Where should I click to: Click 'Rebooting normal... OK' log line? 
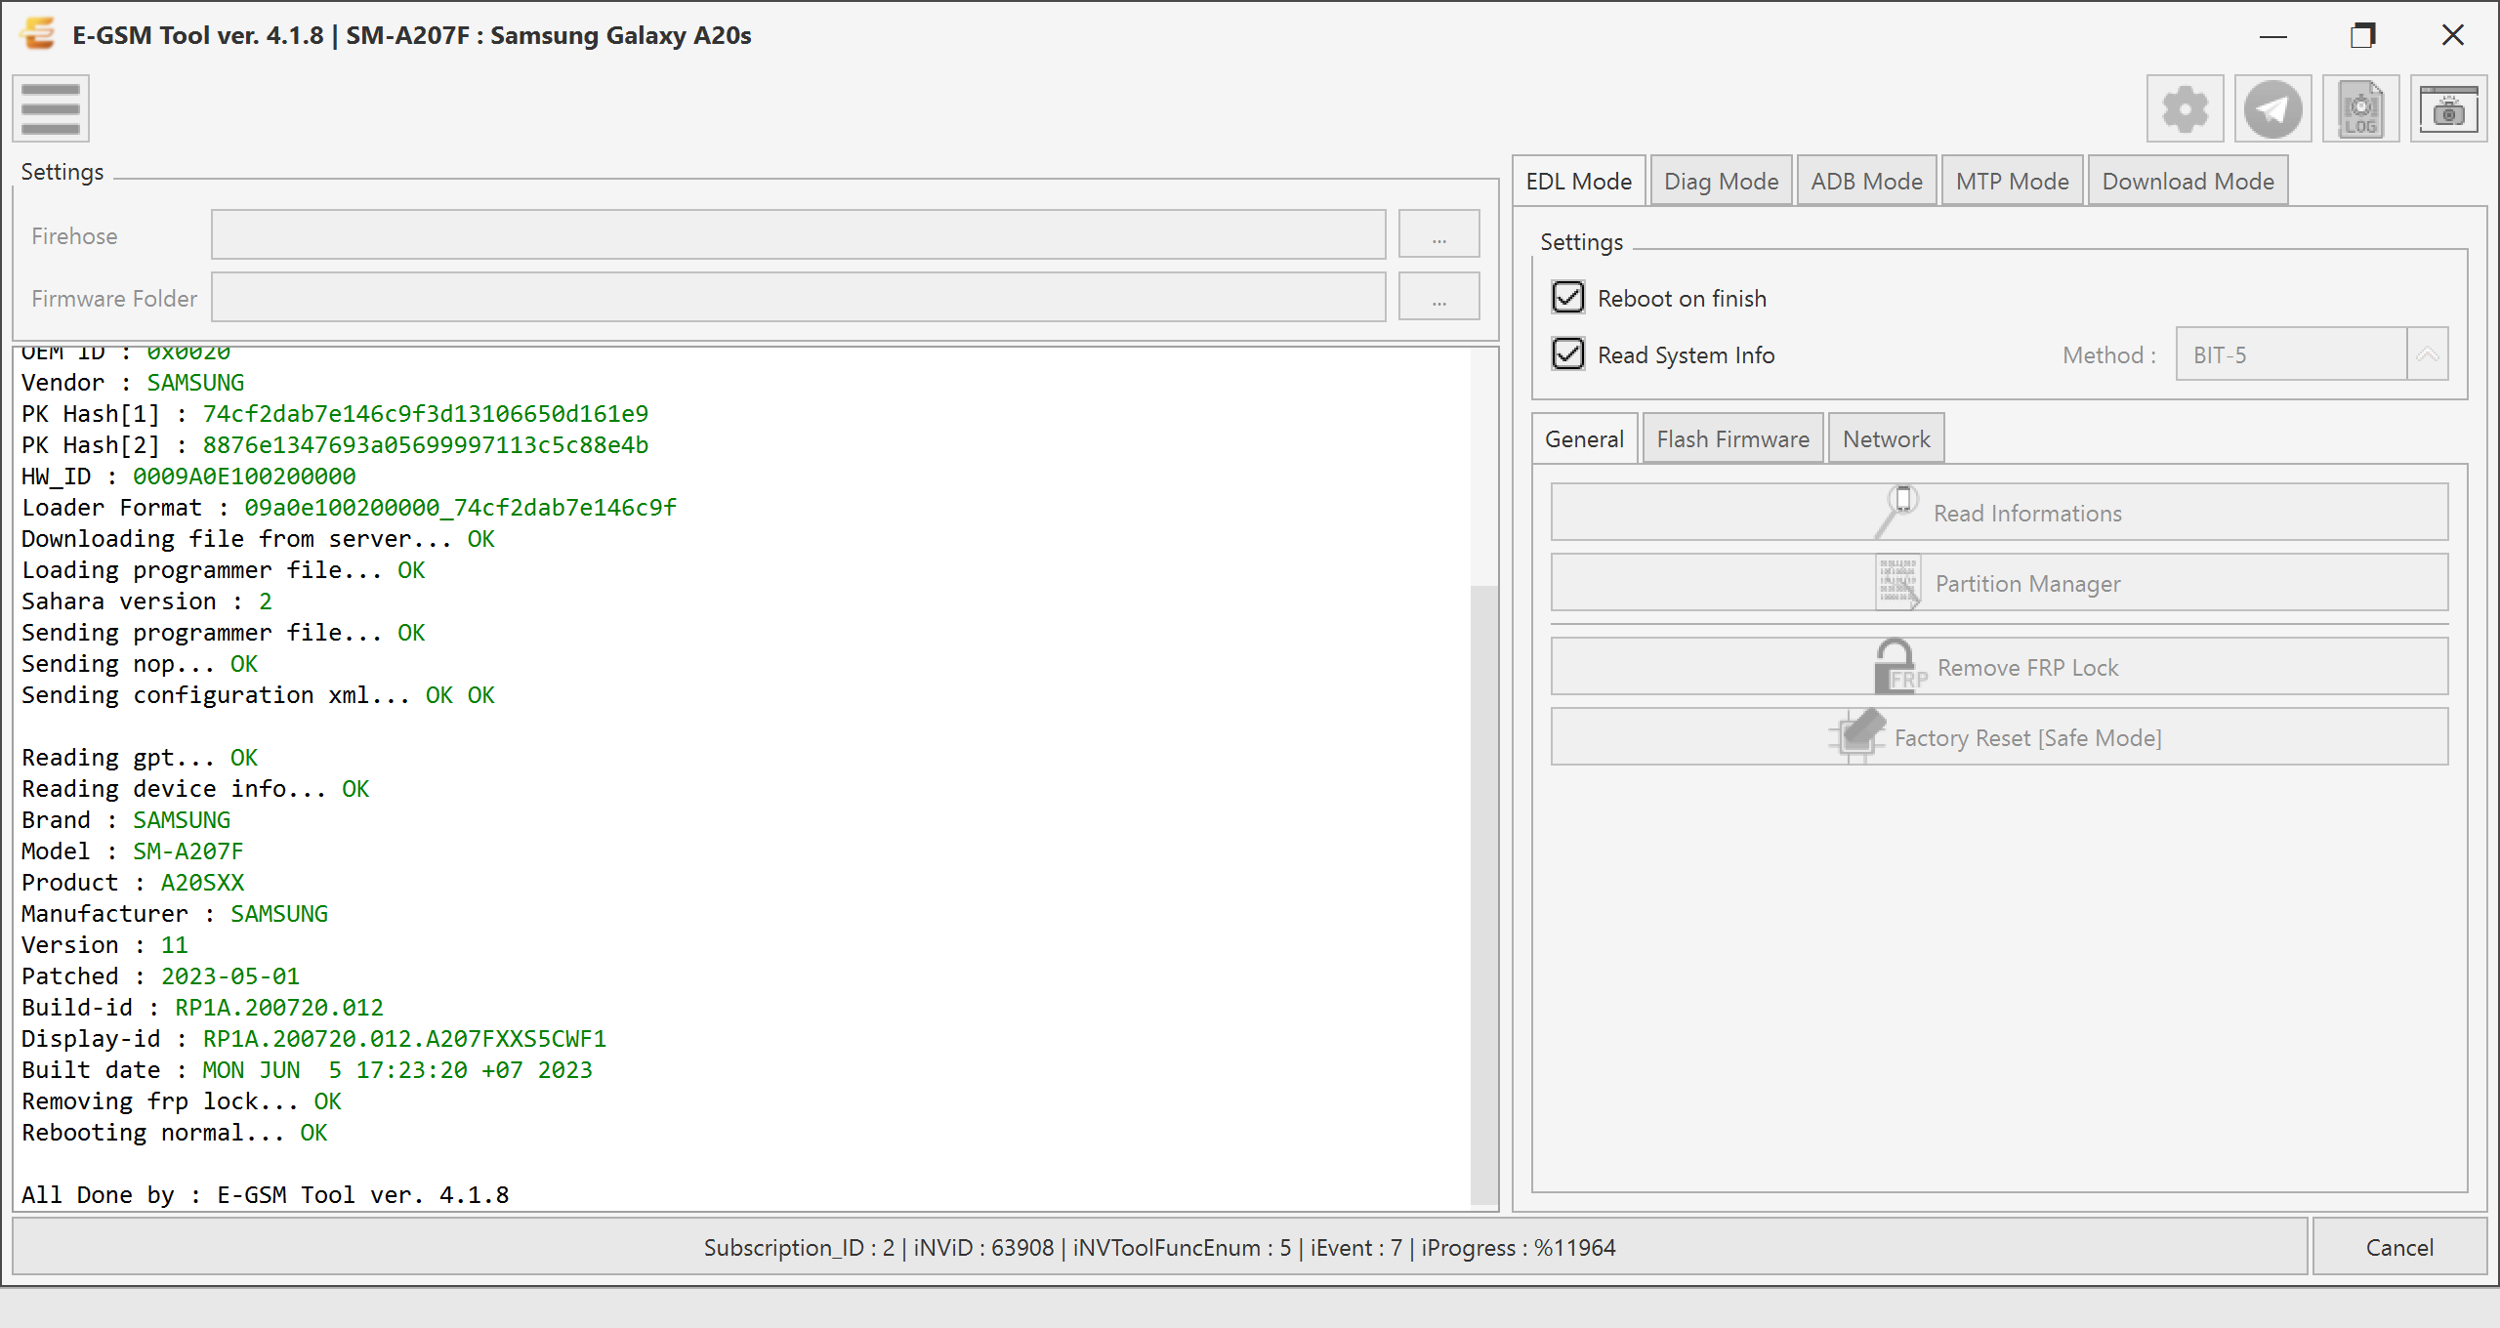click(175, 1133)
